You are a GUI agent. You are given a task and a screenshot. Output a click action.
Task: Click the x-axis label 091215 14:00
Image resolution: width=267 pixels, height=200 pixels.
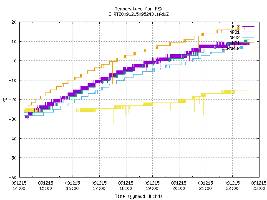[x=19, y=186]
